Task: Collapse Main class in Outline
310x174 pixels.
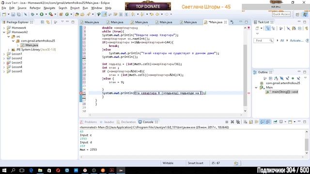Action: coord(256,87)
